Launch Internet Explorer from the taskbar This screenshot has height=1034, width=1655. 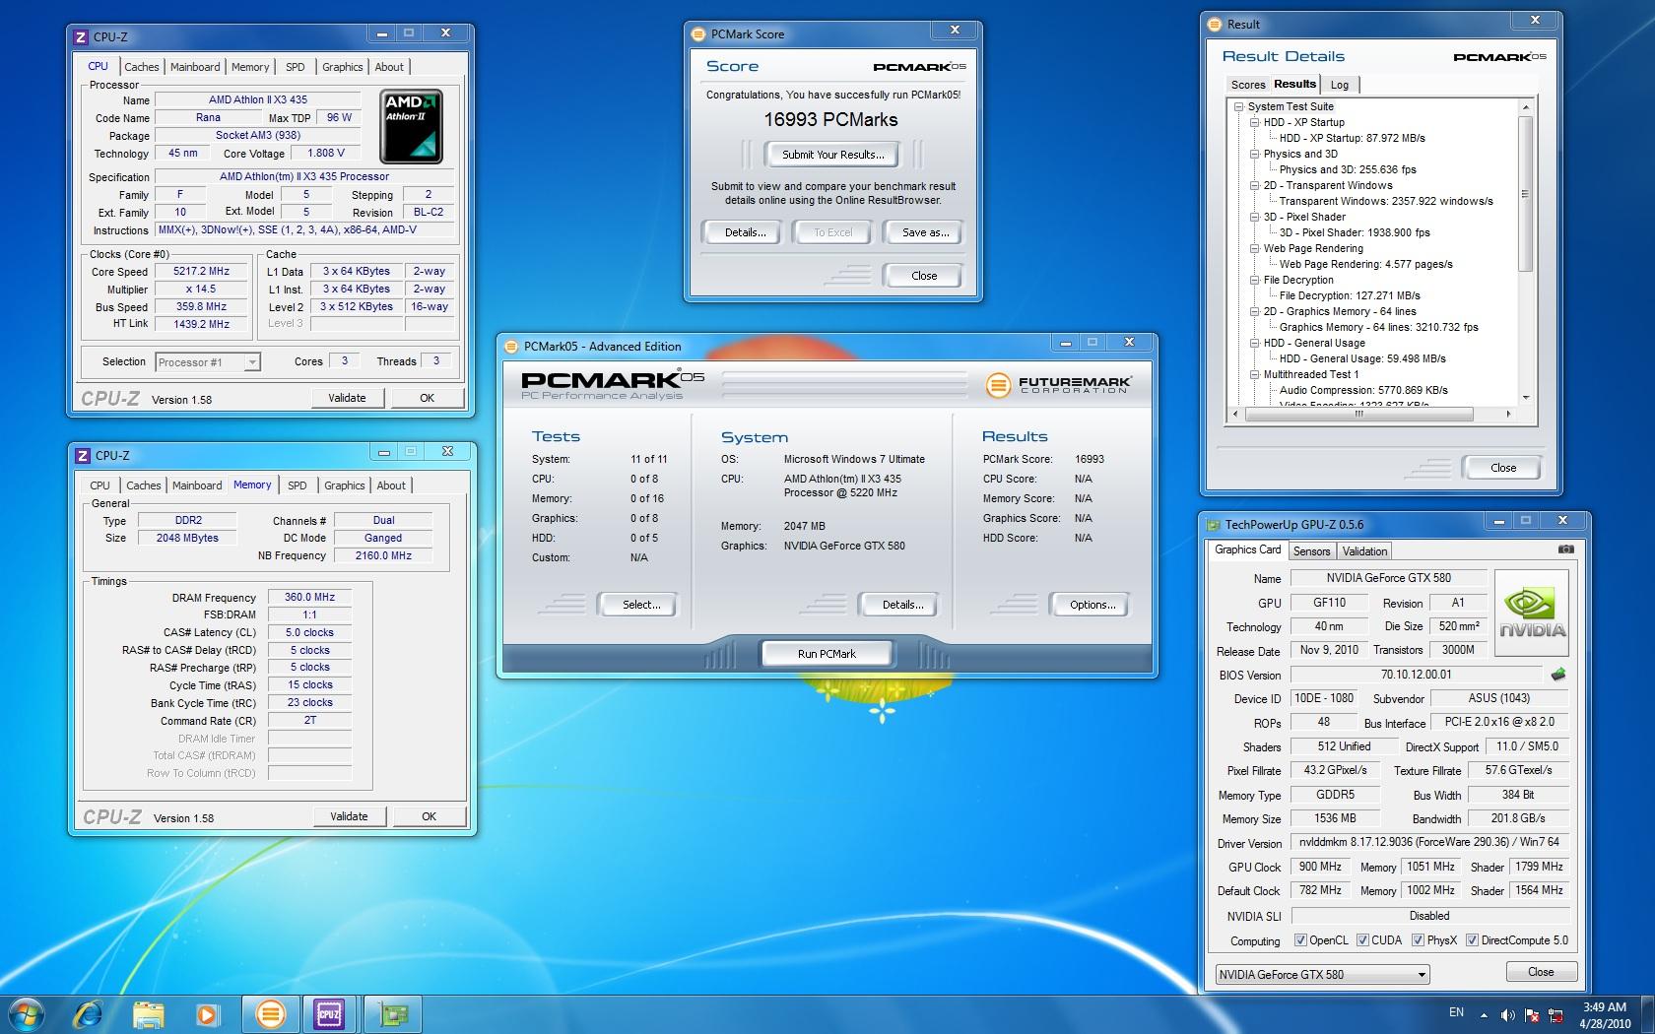pos(89,1013)
